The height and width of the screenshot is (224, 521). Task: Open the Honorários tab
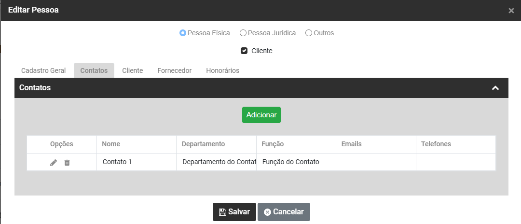[x=222, y=70]
